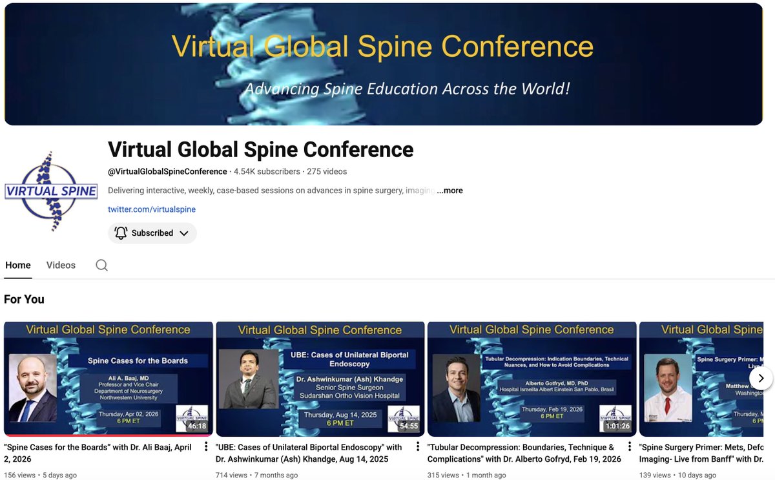Expand channel description with ...more

tap(449, 191)
